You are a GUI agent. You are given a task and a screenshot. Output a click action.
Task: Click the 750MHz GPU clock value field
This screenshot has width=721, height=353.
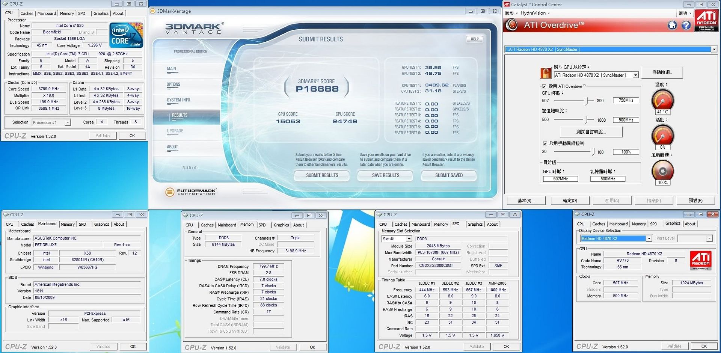(x=626, y=100)
